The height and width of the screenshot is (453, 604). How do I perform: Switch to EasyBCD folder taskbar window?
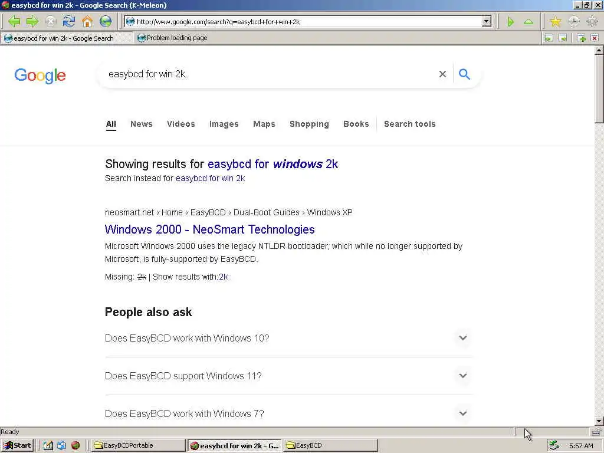click(330, 445)
